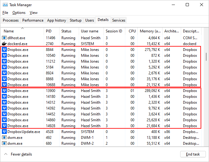The image size is (209, 162).
Task: Sort by the CPU column header
Action: (x=131, y=31)
